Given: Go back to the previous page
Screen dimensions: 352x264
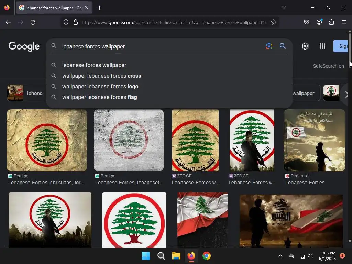Looking at the screenshot, I should click(8, 22).
